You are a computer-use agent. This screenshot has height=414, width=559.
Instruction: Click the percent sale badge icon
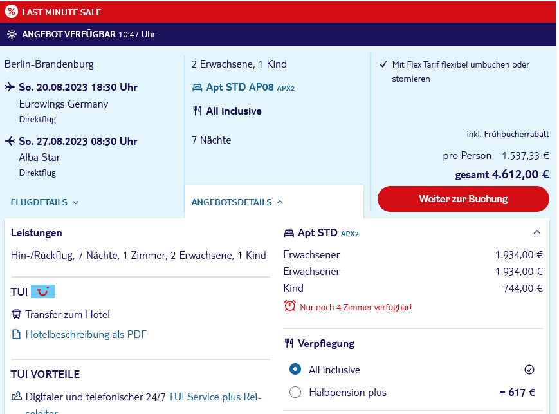point(12,12)
